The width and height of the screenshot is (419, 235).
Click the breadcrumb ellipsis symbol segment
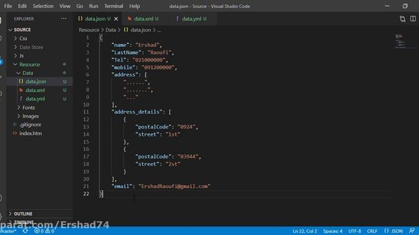[x=159, y=30]
